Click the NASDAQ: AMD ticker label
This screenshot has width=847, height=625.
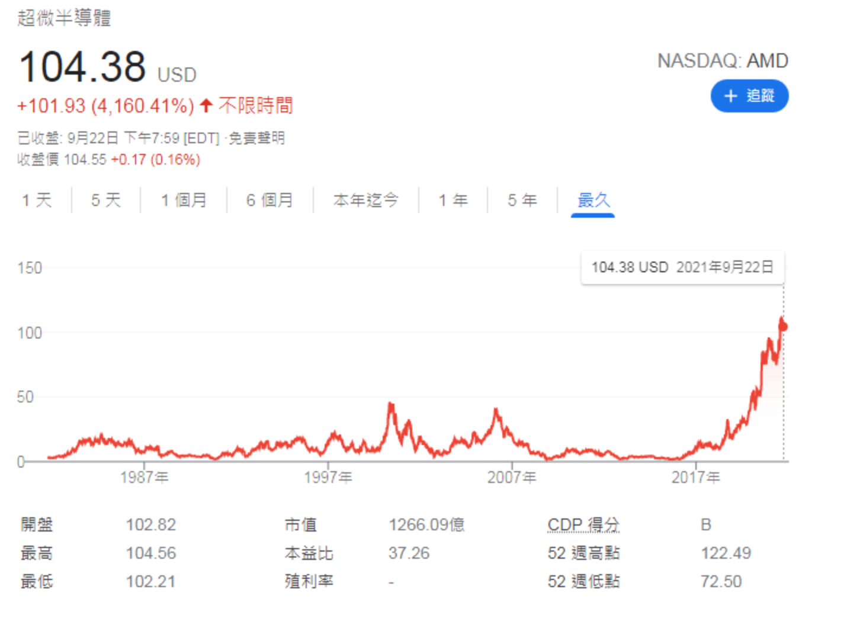[x=723, y=61]
